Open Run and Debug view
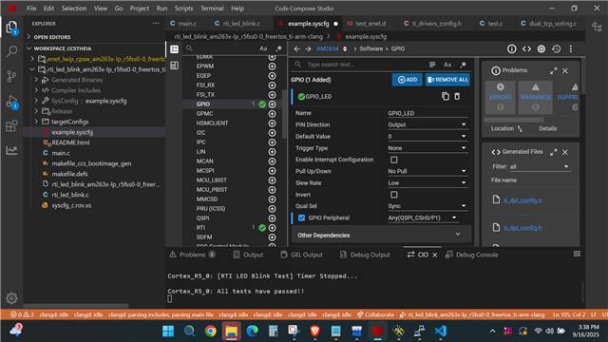This screenshot has height=342, width=608. point(12,102)
